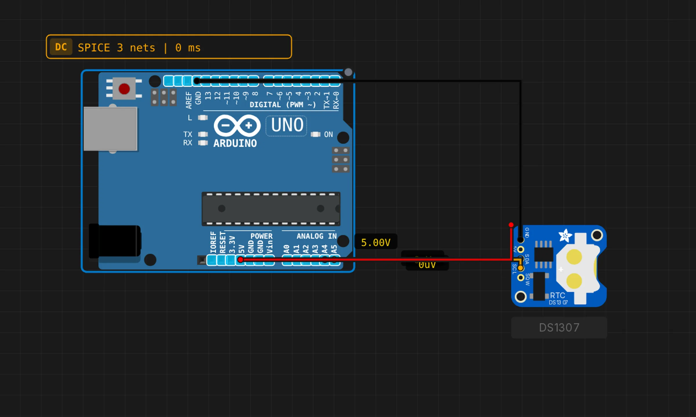Click the six-pin ICSP header near the reset button
Image resolution: width=696 pixels, height=417 pixels.
click(164, 97)
